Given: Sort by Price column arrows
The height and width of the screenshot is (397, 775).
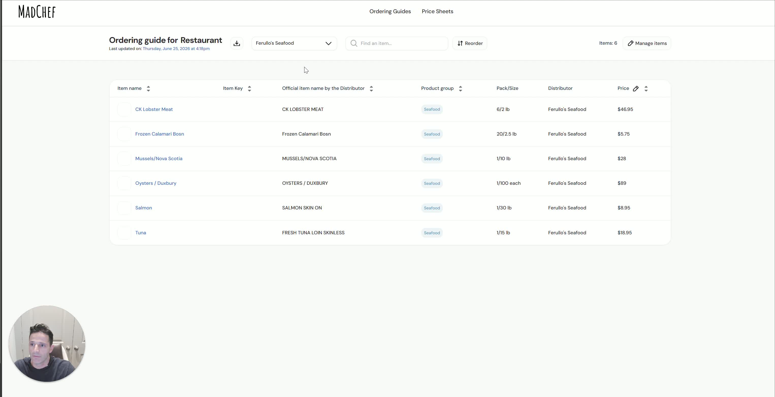Looking at the screenshot, I should click(646, 88).
